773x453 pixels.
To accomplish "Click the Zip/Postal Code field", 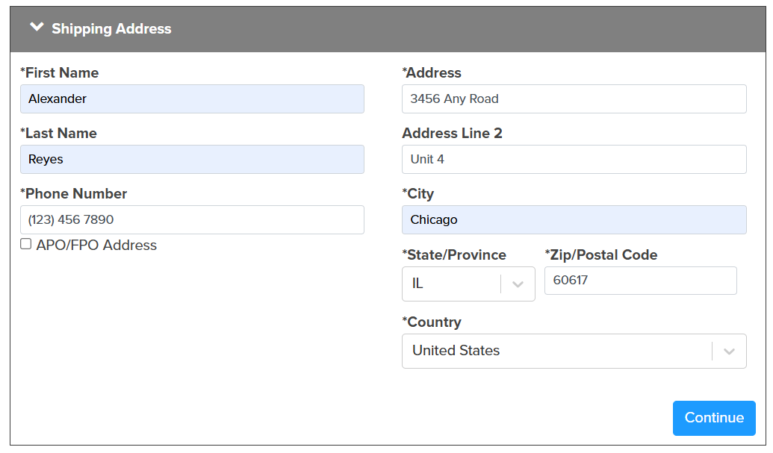I will click(x=641, y=281).
